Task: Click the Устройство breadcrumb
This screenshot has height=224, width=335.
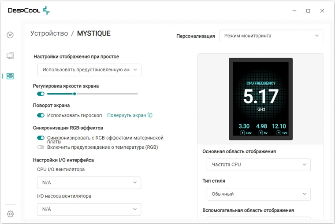Action: (x=49, y=33)
